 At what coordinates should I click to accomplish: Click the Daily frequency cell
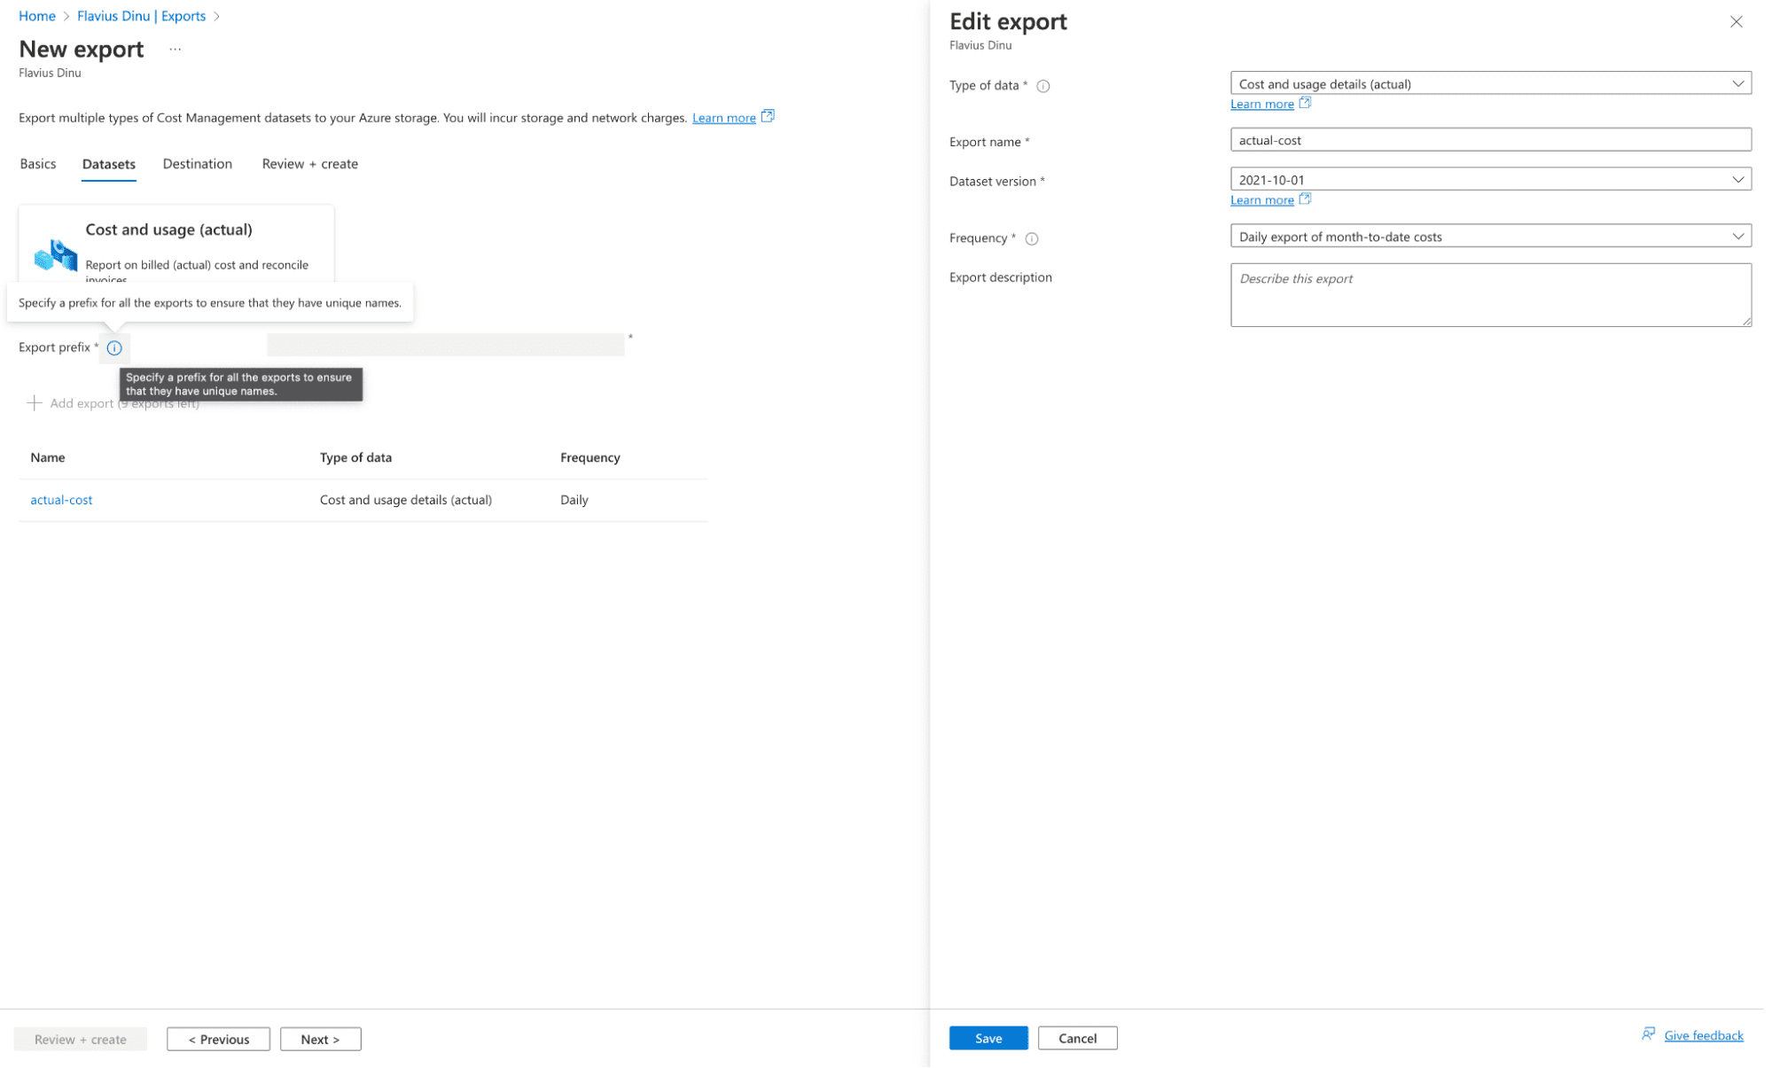tap(574, 500)
